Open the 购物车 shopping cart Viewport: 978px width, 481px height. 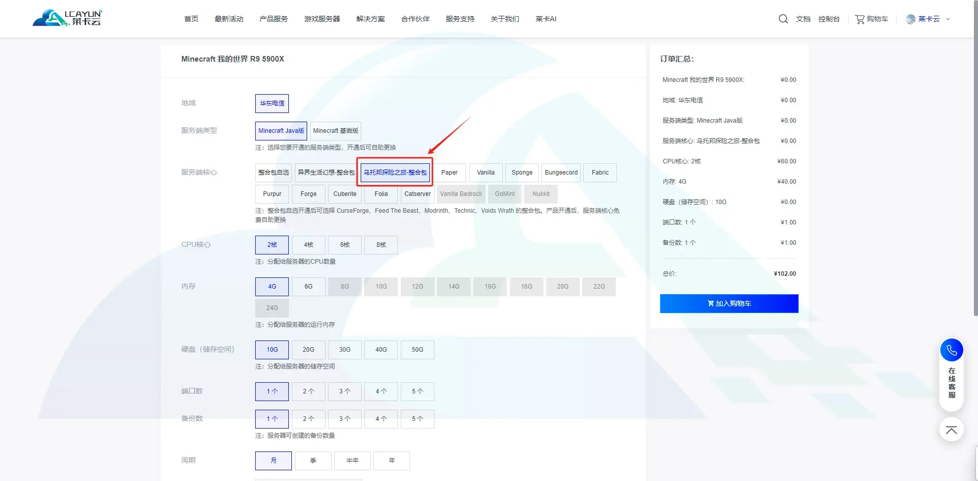872,19
